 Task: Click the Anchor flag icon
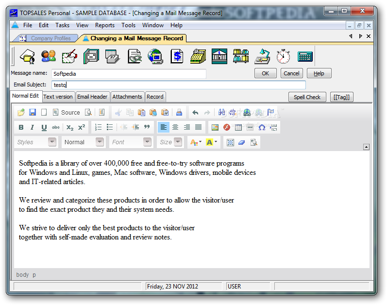(271, 112)
